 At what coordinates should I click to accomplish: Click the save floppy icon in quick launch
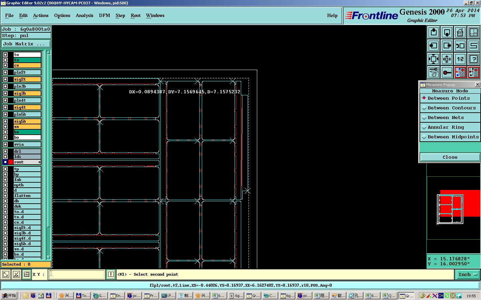48,295
